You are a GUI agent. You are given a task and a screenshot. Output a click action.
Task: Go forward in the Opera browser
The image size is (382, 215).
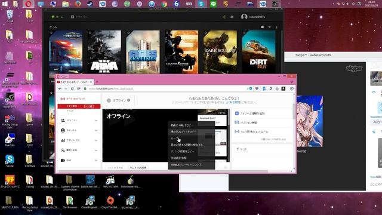point(66,89)
